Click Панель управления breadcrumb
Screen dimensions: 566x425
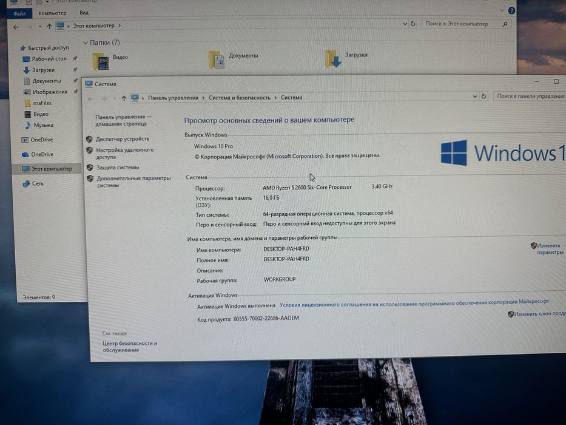173,98
